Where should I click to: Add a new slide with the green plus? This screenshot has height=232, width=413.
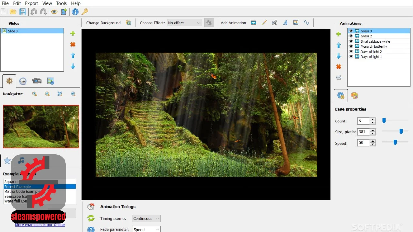(73, 34)
